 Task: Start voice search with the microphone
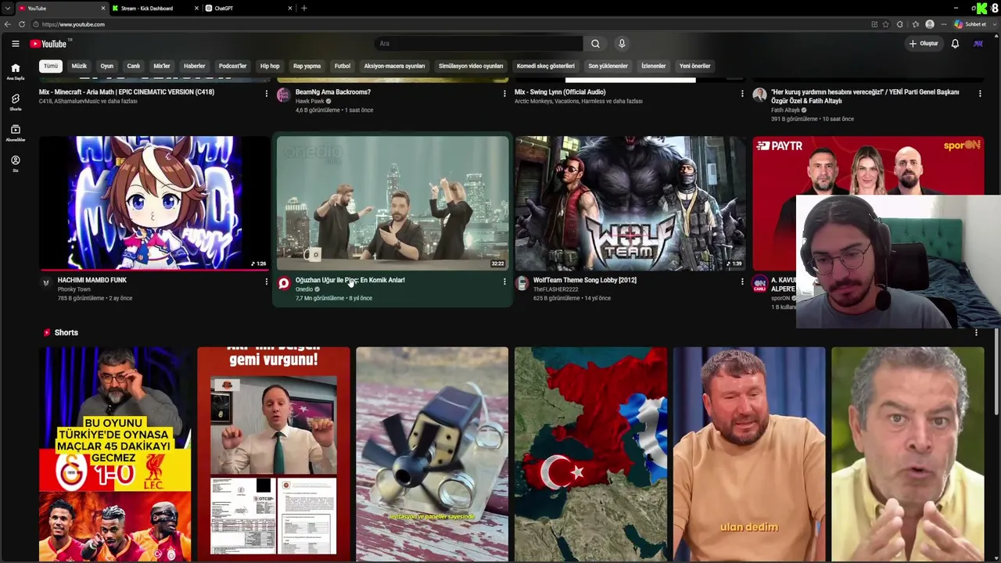[x=622, y=44]
